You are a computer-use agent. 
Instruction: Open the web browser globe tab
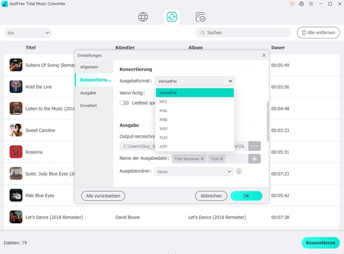pyautogui.click(x=143, y=17)
